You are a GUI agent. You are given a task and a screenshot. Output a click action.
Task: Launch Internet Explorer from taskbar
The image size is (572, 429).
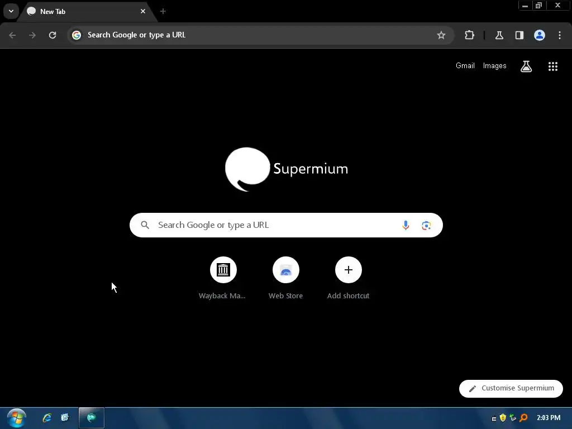pyautogui.click(x=47, y=418)
